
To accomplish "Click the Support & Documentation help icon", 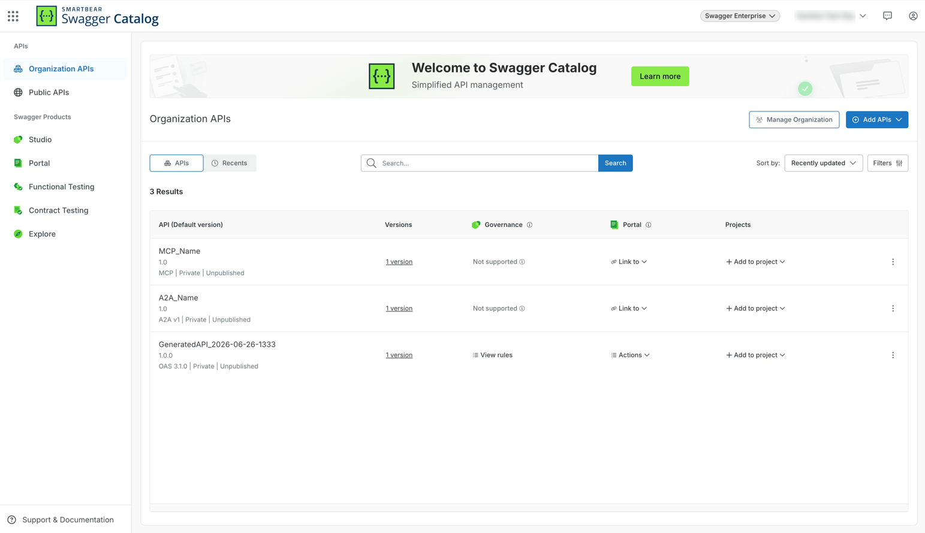I will click(x=12, y=520).
